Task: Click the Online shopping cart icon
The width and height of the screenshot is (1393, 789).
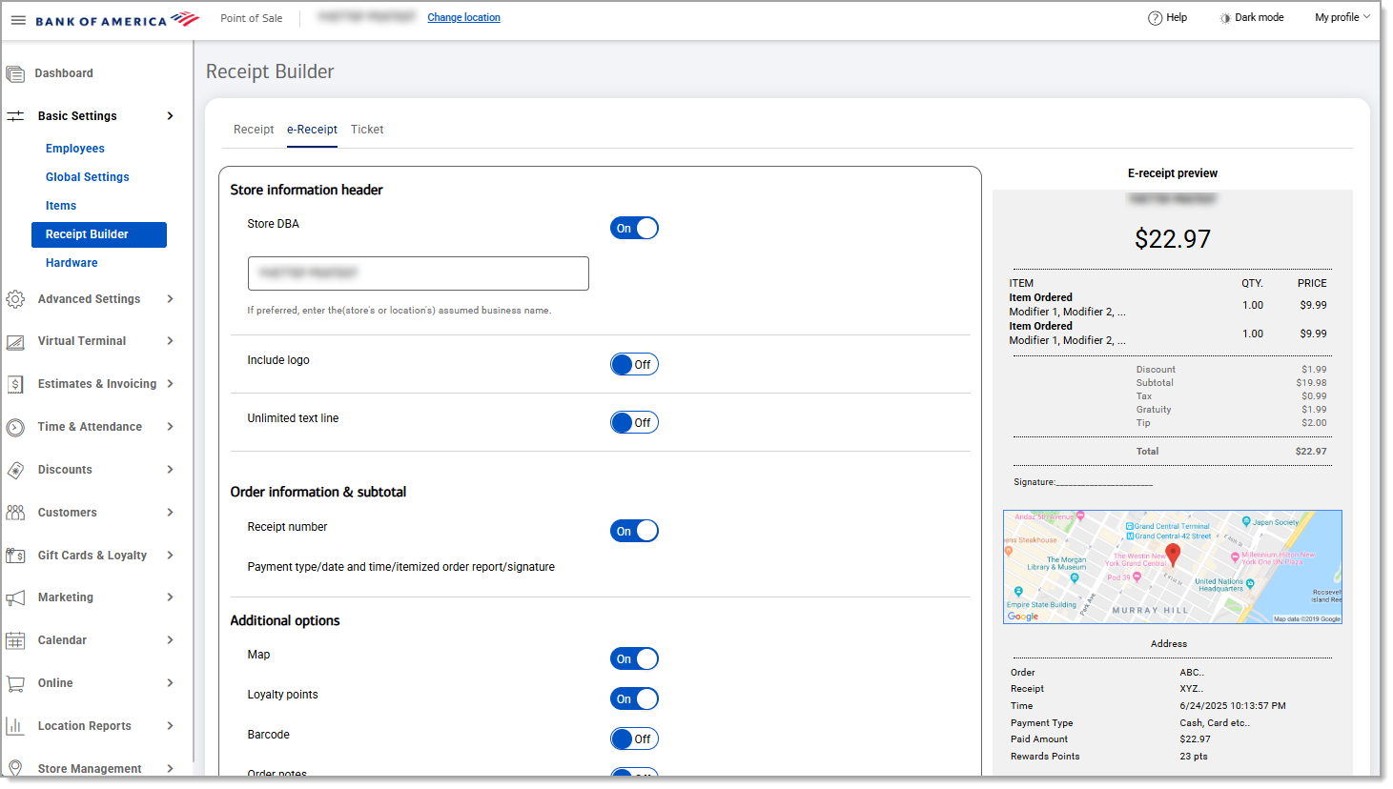Action: click(15, 683)
